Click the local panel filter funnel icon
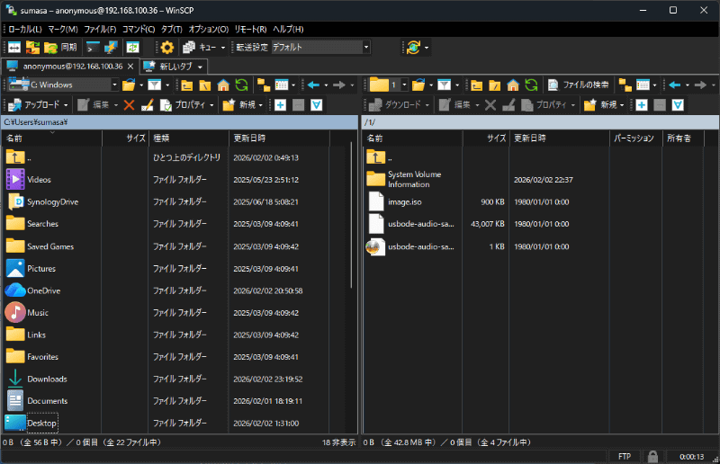720x464 pixels. pos(154,85)
